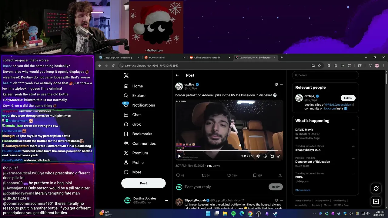Click browser back navigation arrow
The width and height of the screenshot is (388, 218).
[99, 66]
